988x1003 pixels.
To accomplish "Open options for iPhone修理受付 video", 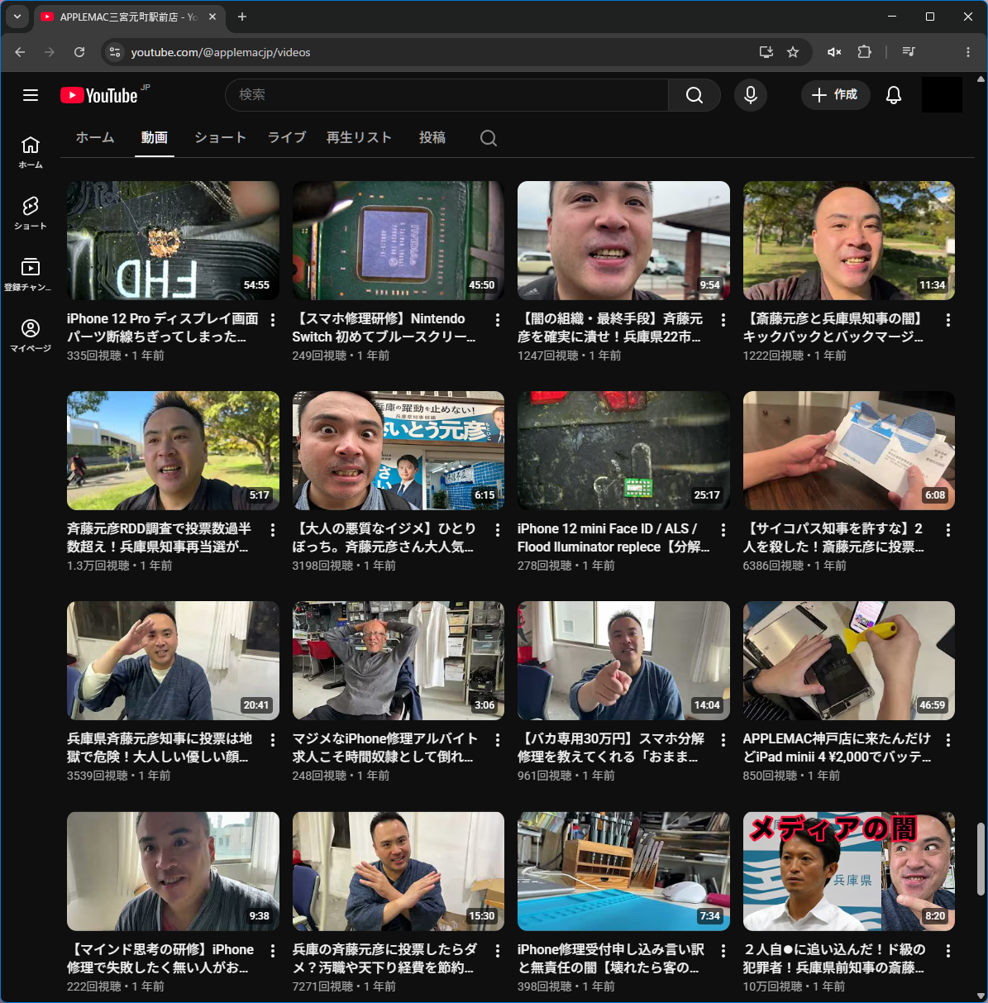I will [x=723, y=951].
